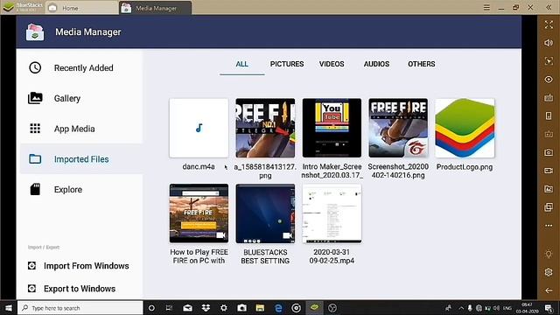Switch to the PICTURES tab

coord(287,64)
